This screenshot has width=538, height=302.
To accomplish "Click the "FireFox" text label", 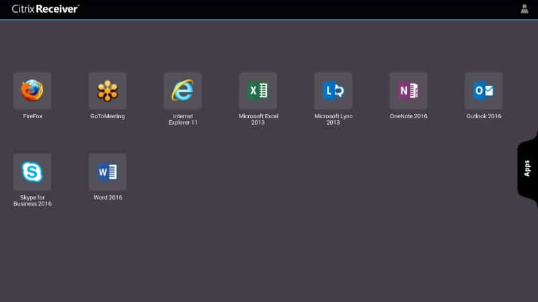I will pos(32,116).
